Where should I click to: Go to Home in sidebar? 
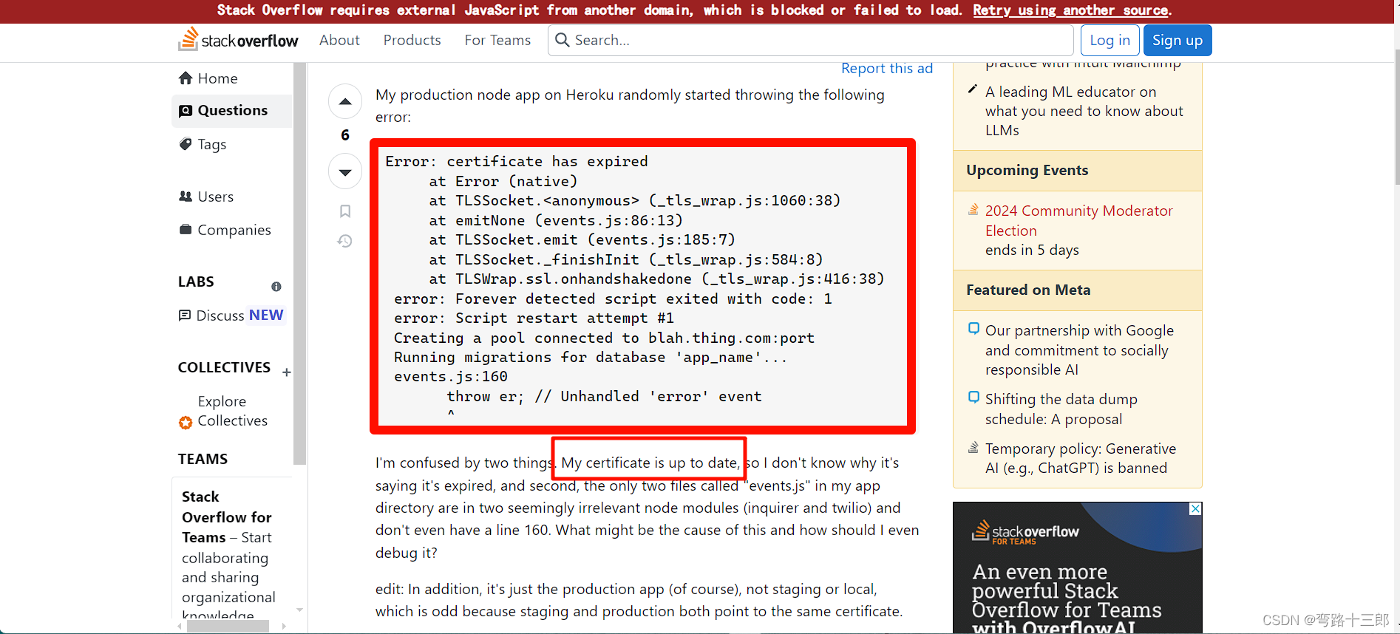coord(232,78)
